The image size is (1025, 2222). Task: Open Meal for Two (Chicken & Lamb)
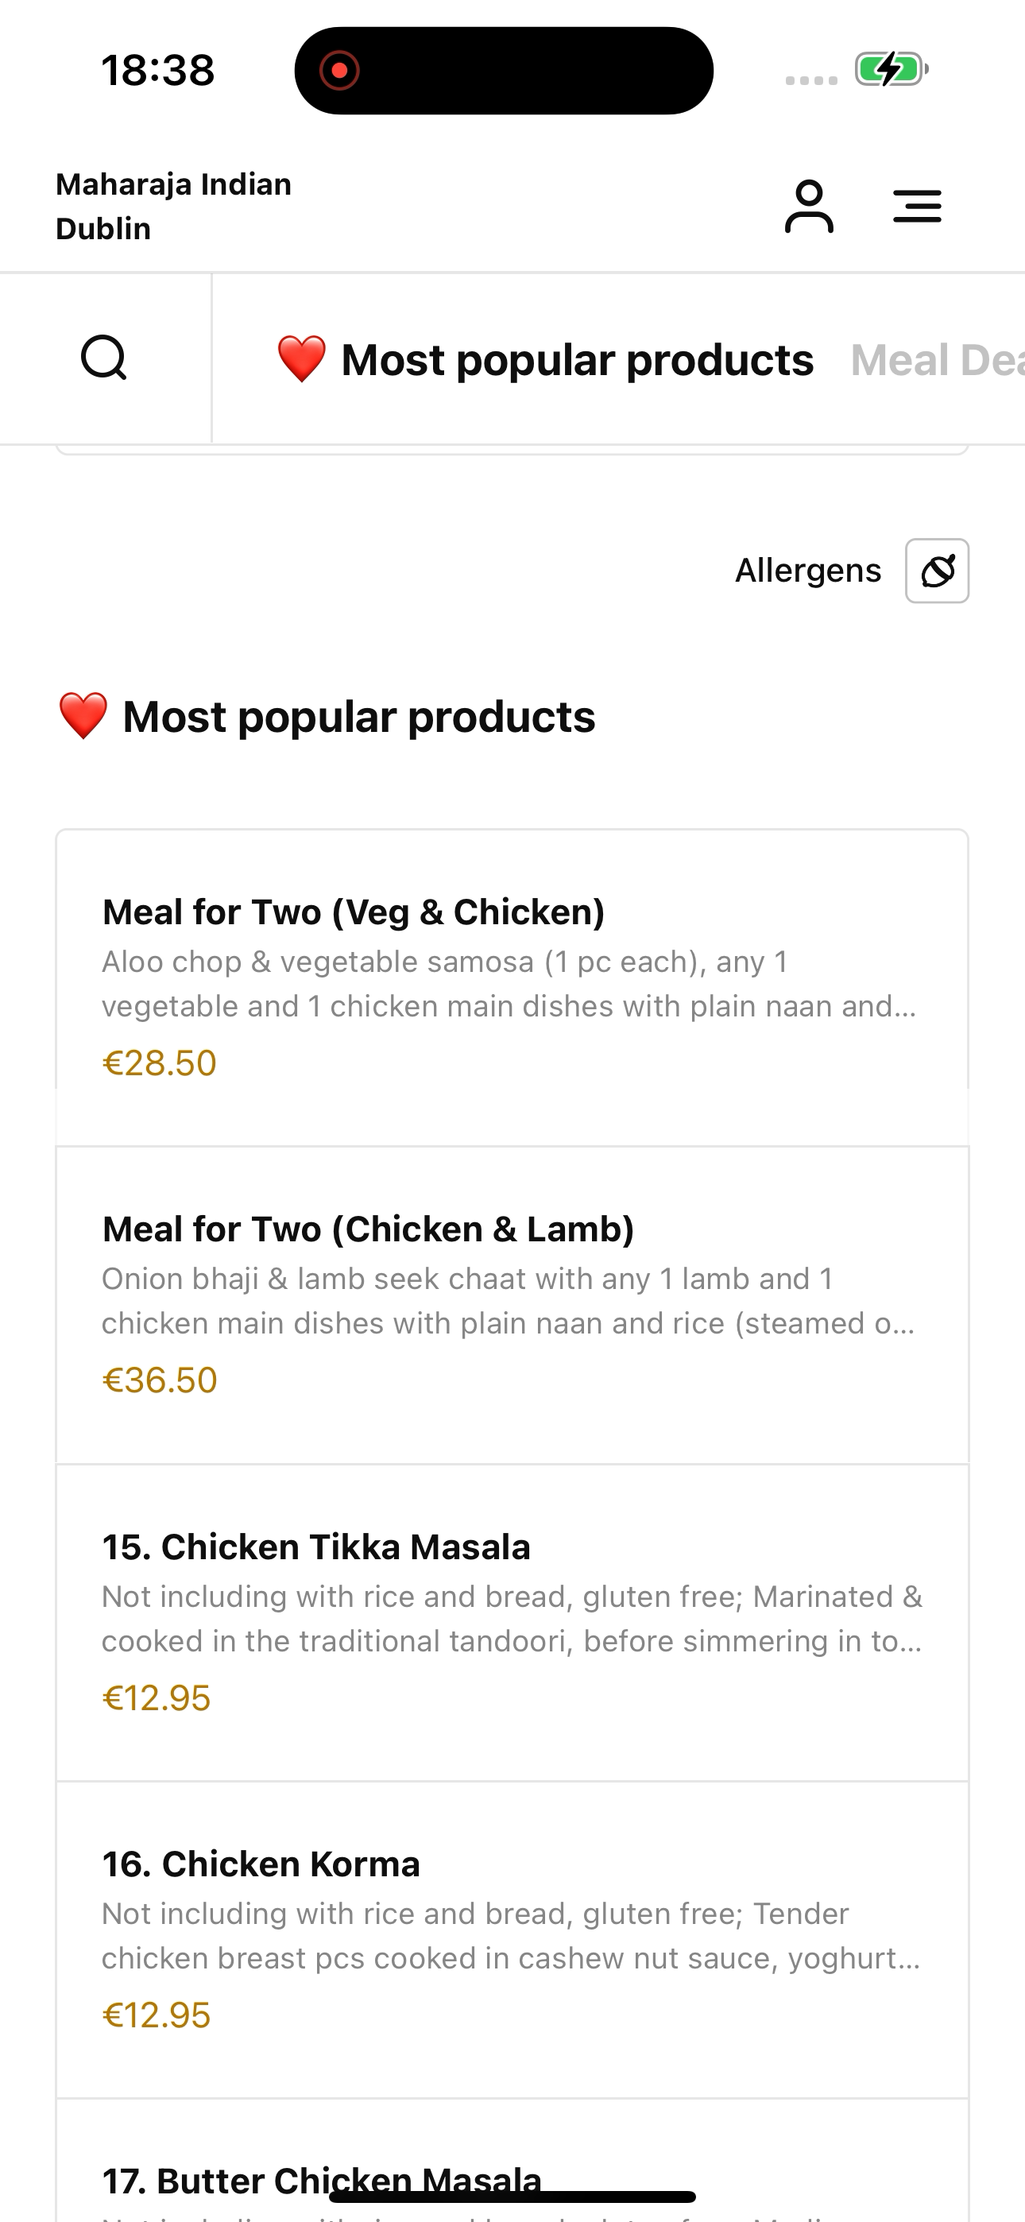(512, 1305)
